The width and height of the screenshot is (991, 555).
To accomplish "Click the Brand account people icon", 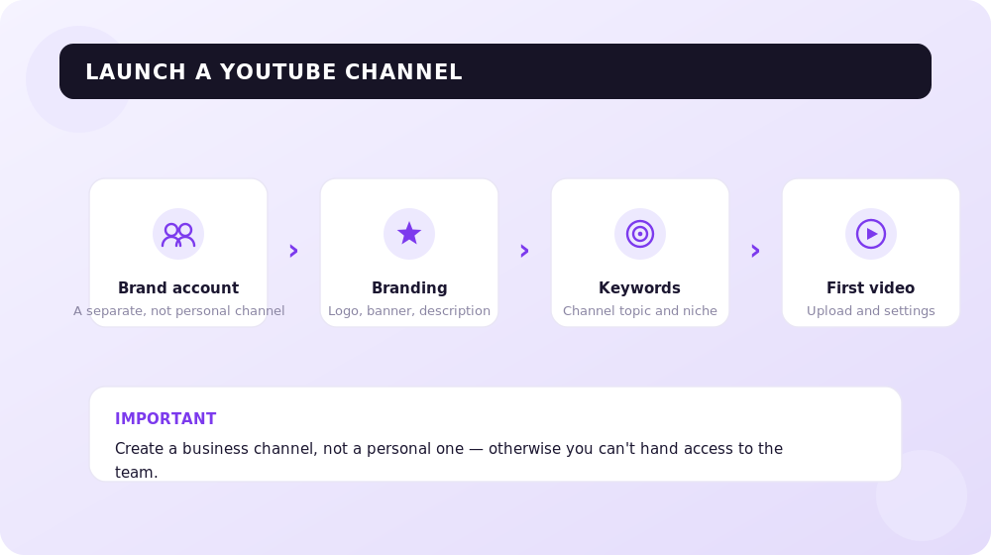I will coord(178,234).
